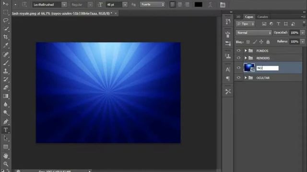
Task: Open the Opacidad slider dropdown
Action: [303, 32]
